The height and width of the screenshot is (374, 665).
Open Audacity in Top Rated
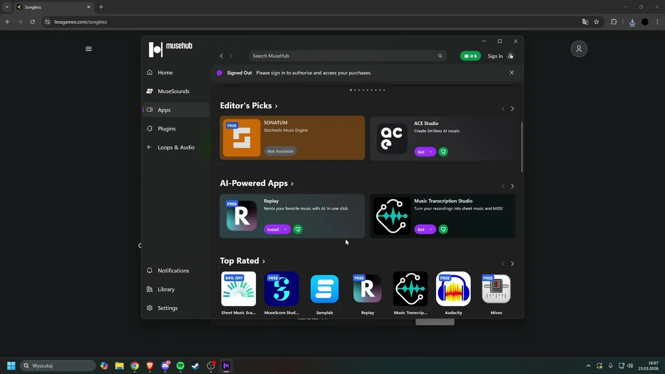tap(454, 289)
